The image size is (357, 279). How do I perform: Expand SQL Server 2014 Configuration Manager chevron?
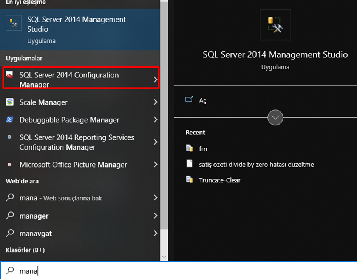[x=155, y=79]
